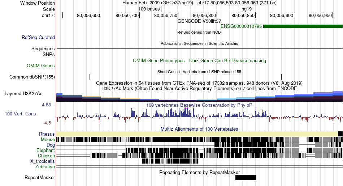This screenshot has width=343, height=186.
Task: Select the green ENSG00000310795 gene bar
Action: pos(303,26)
